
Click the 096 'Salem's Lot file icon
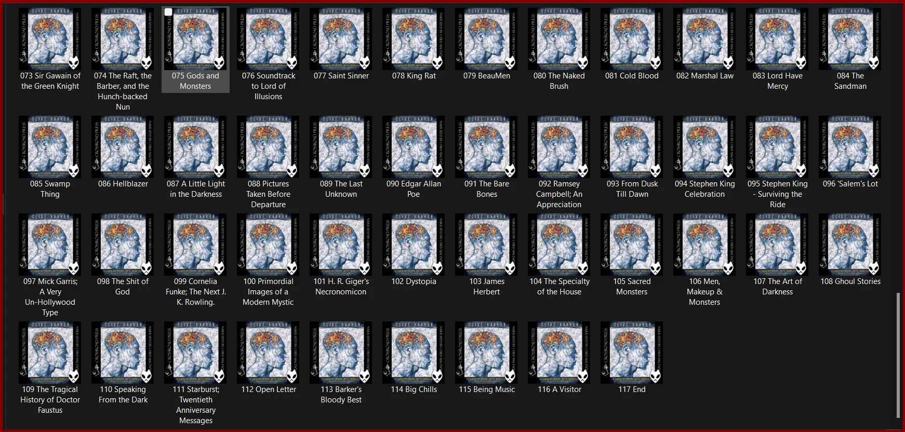[850, 147]
